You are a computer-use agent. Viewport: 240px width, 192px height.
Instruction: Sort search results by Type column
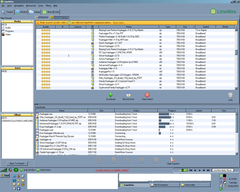click(168, 27)
